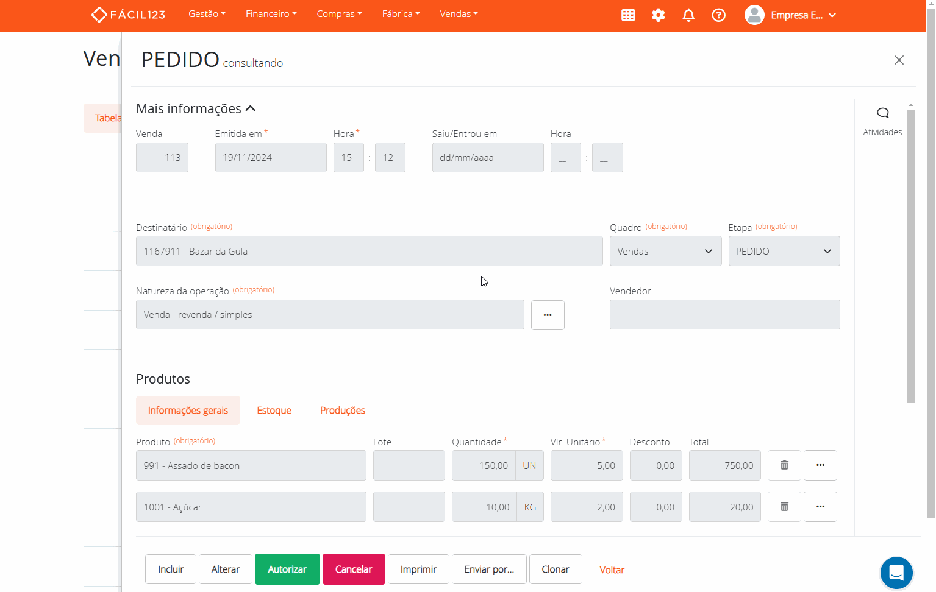Click the Vendedor input field
The height and width of the screenshot is (592, 936).
pos(724,315)
